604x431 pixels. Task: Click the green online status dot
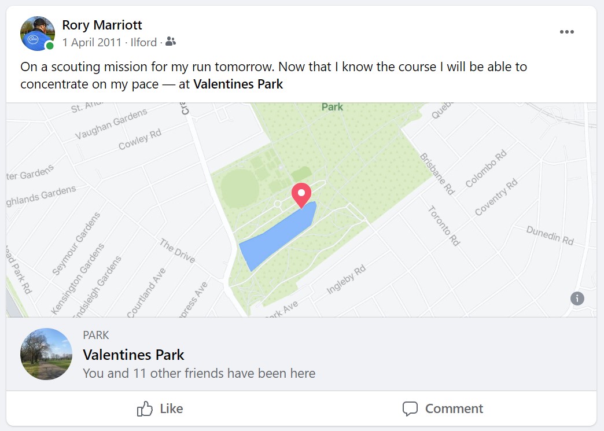(x=50, y=46)
